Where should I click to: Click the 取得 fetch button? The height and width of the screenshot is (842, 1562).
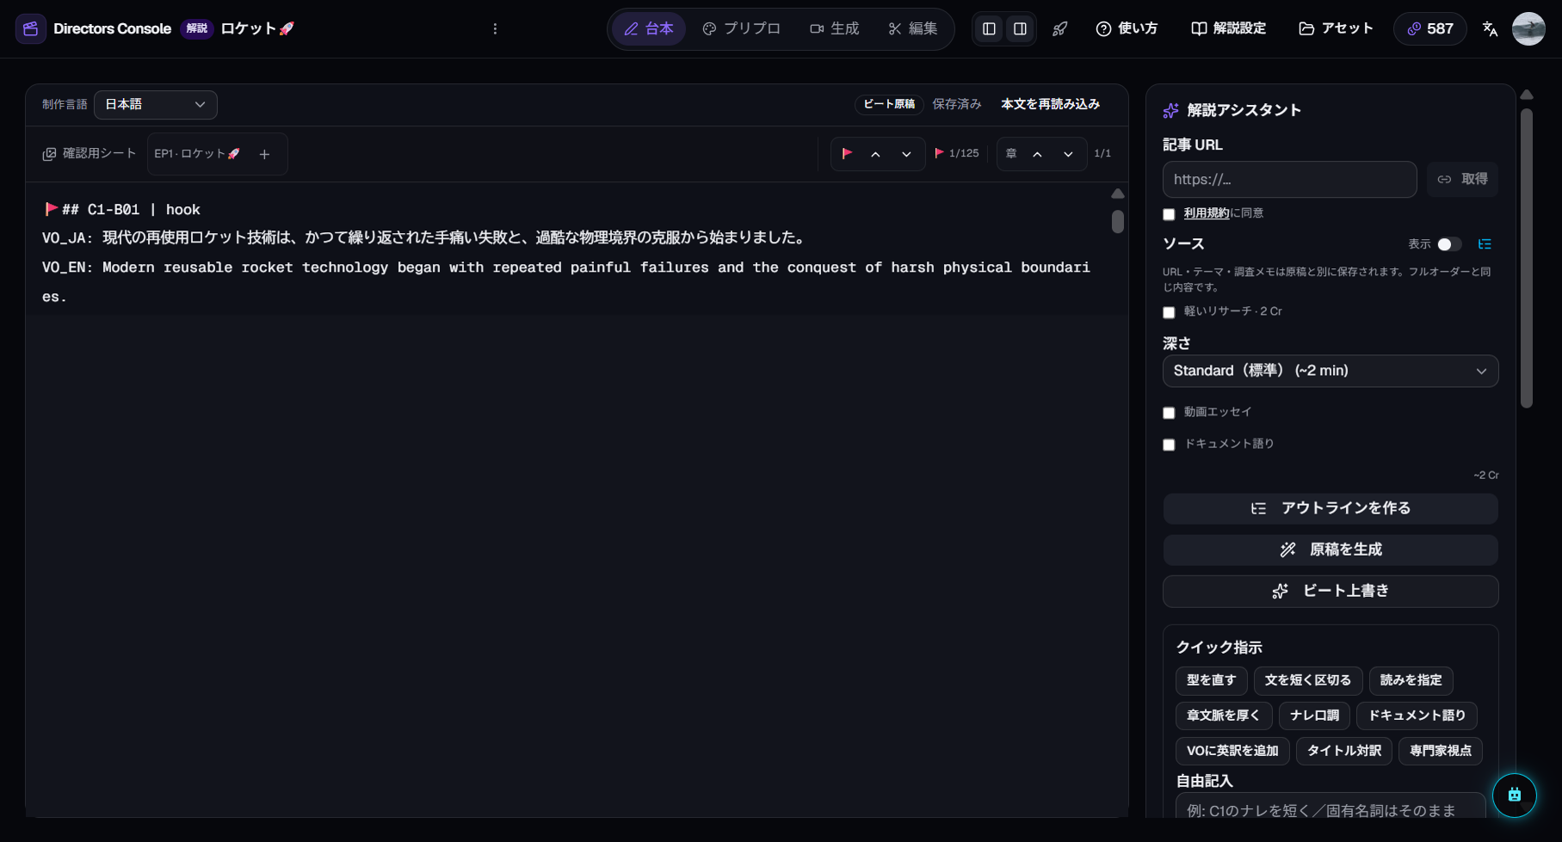click(1462, 179)
